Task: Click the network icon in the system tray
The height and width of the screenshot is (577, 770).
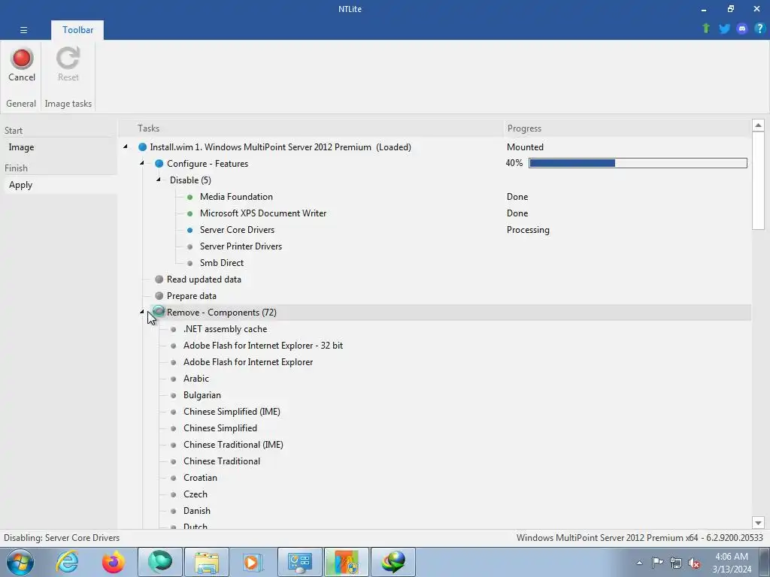Action: [676, 563]
